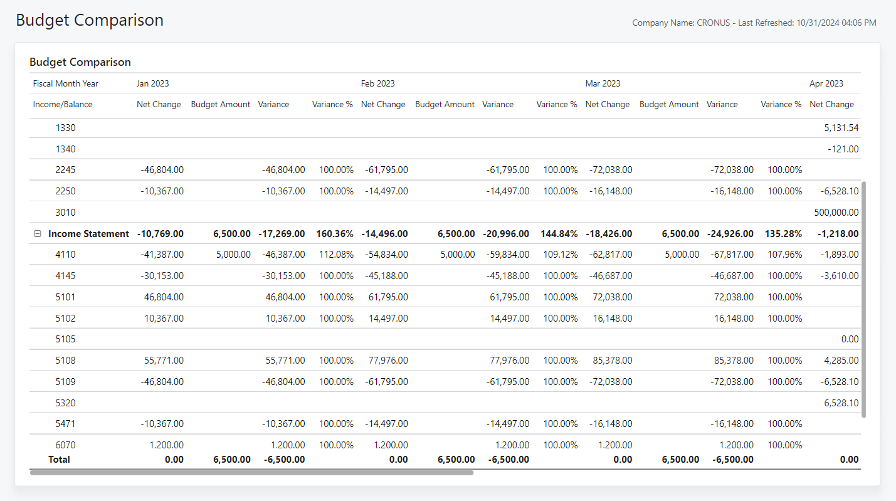Select account row 4110
Screen dimensions: 896x501
pyautogui.click(x=64, y=255)
